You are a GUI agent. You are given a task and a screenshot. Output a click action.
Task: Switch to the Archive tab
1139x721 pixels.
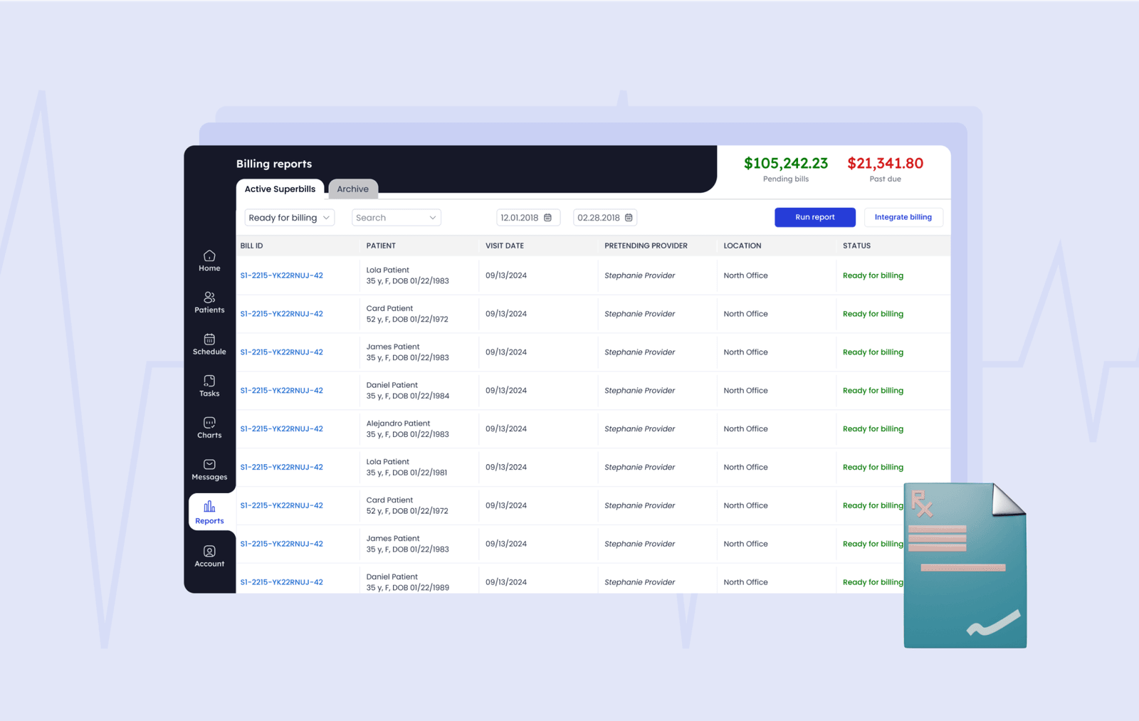pyautogui.click(x=353, y=189)
